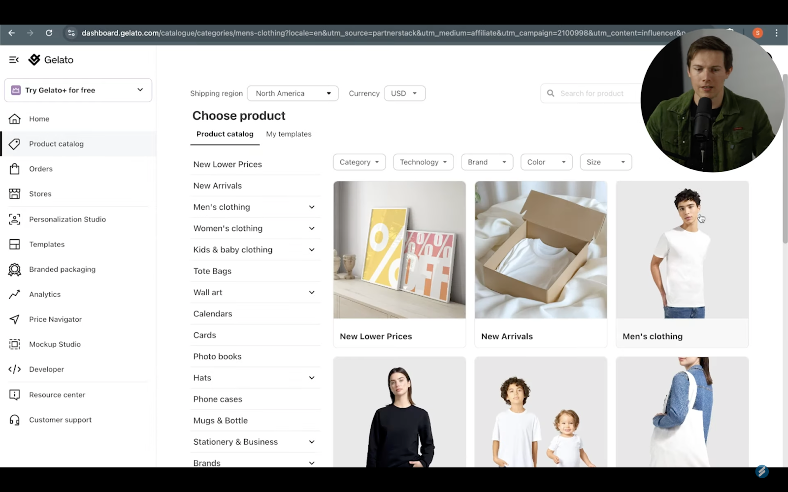Open Personalization Studio icon
Viewport: 788px width, 492px height.
point(15,219)
